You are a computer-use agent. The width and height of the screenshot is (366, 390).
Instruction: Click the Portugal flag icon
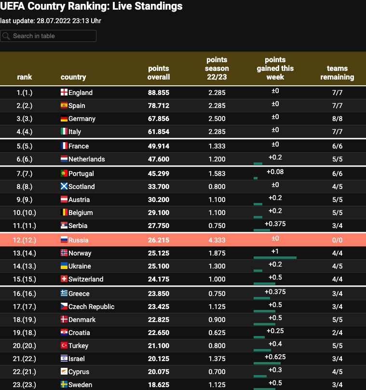pyautogui.click(x=64, y=174)
